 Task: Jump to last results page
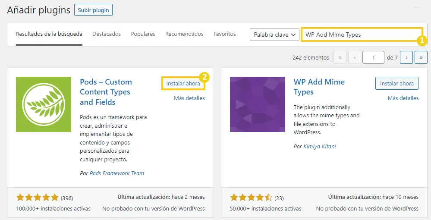click(421, 57)
